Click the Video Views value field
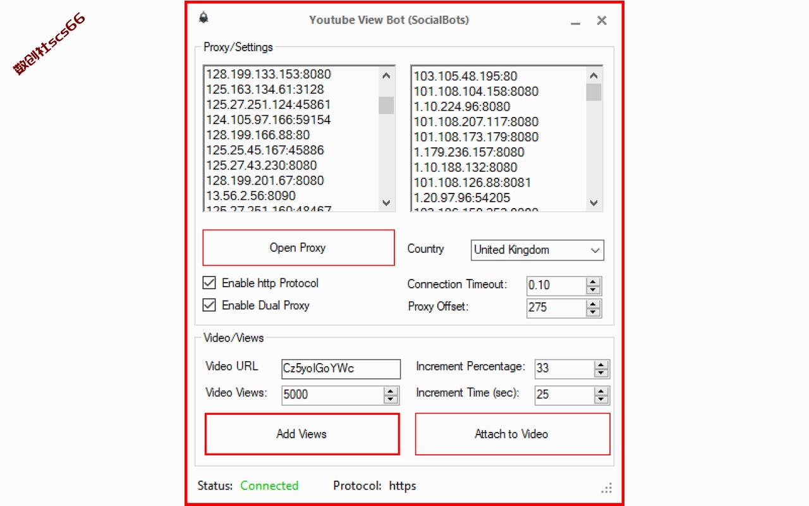Image resolution: width=809 pixels, height=506 pixels. pos(332,395)
